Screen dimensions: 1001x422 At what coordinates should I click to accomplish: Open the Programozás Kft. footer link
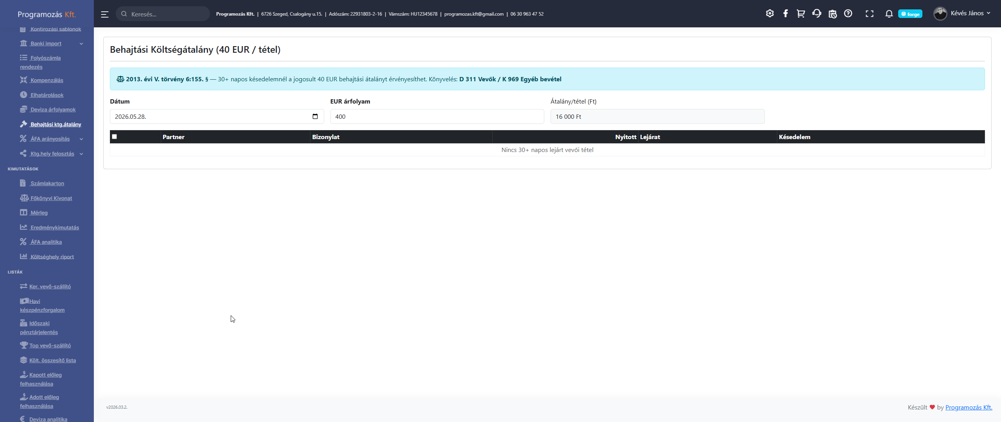tap(969, 407)
